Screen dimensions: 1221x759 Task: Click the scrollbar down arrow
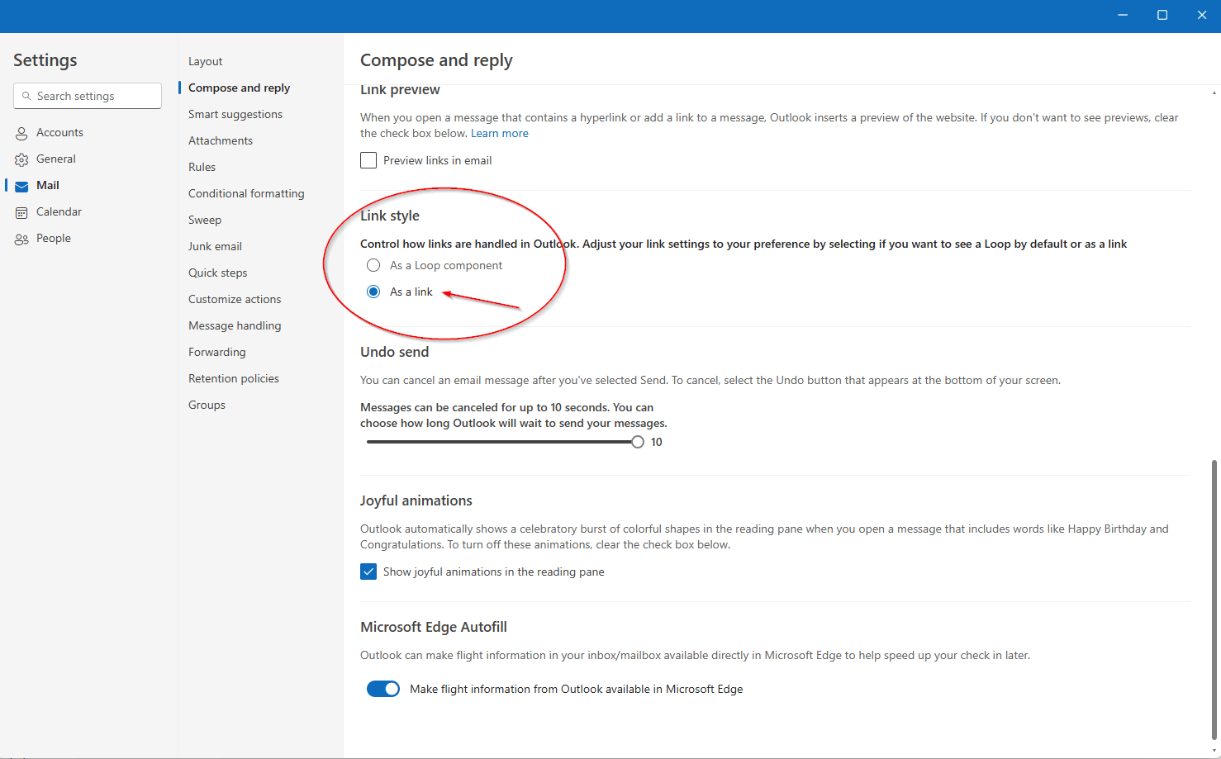coord(1214,751)
